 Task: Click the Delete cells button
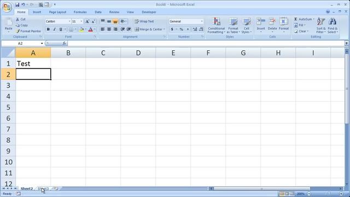[272, 25]
